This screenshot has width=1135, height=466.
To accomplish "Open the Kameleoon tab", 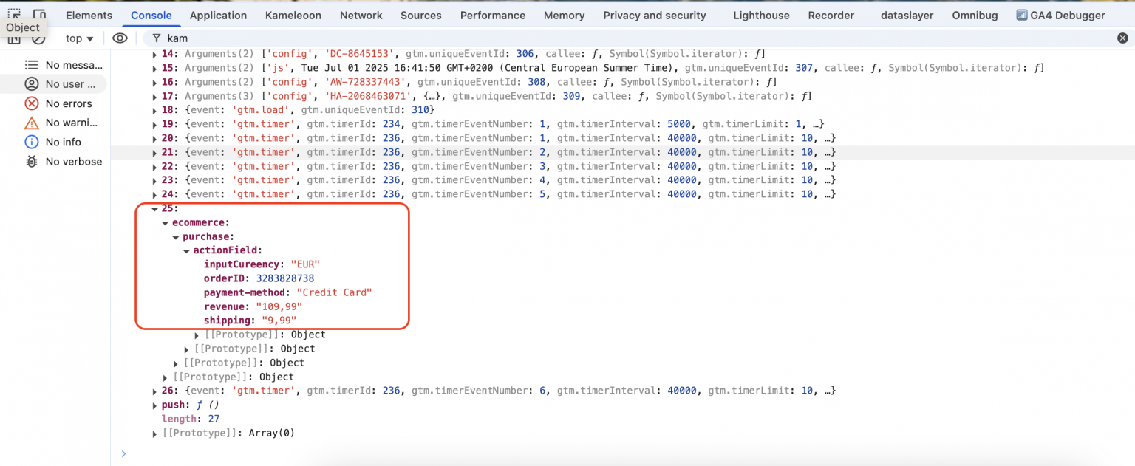I will click(293, 16).
